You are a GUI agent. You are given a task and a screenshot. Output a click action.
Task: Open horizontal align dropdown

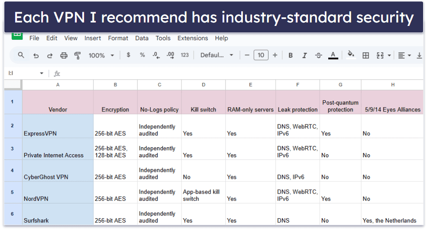coord(404,55)
